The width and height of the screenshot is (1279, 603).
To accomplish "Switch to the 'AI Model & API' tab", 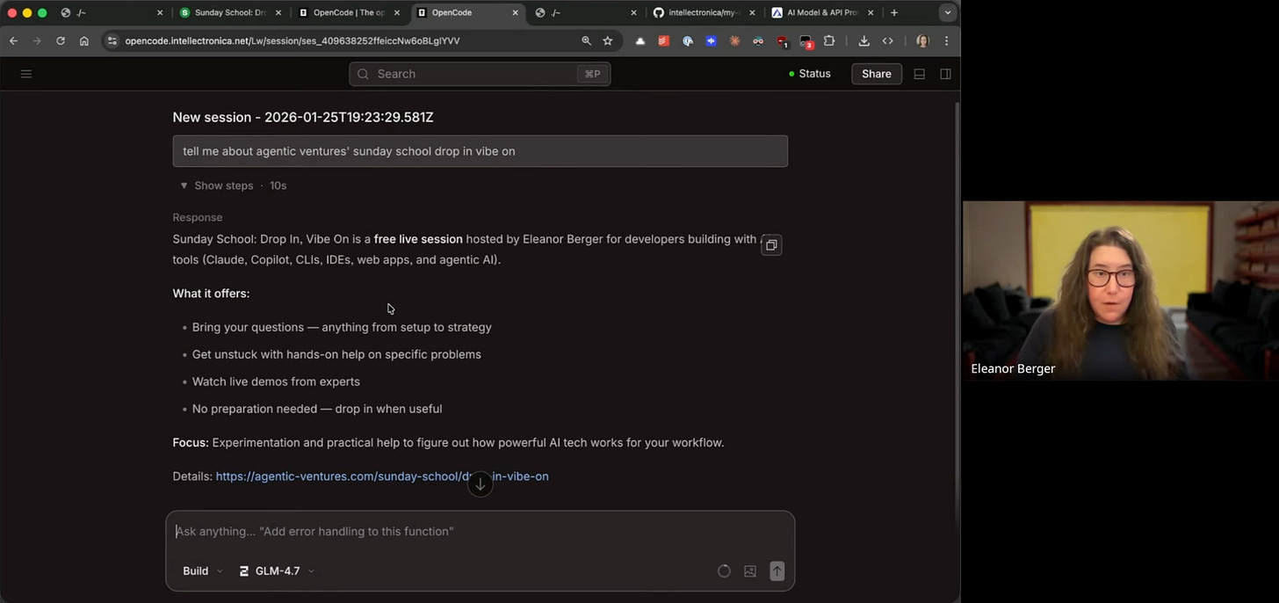I will pos(821,13).
